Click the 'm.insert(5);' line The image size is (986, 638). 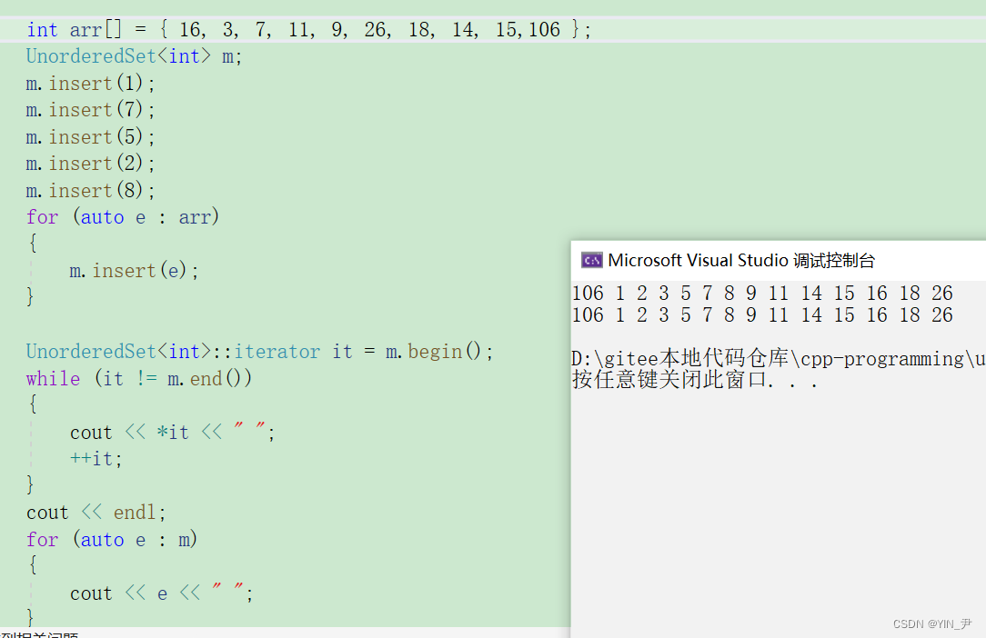click(91, 137)
